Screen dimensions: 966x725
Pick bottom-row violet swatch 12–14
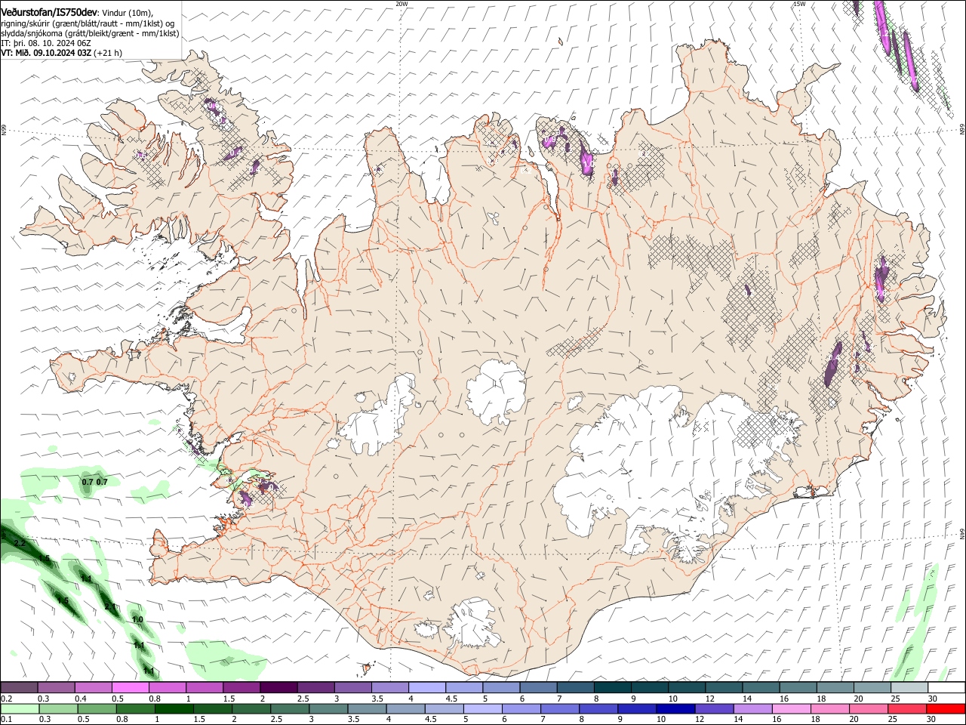[714, 709]
